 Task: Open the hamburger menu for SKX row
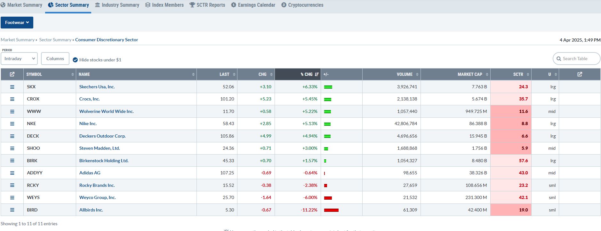[12, 87]
